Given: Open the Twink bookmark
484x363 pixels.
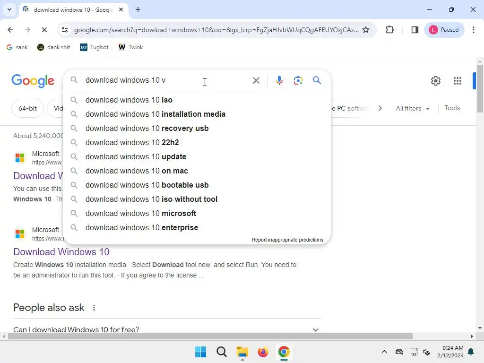Looking at the screenshot, I should tap(130, 47).
